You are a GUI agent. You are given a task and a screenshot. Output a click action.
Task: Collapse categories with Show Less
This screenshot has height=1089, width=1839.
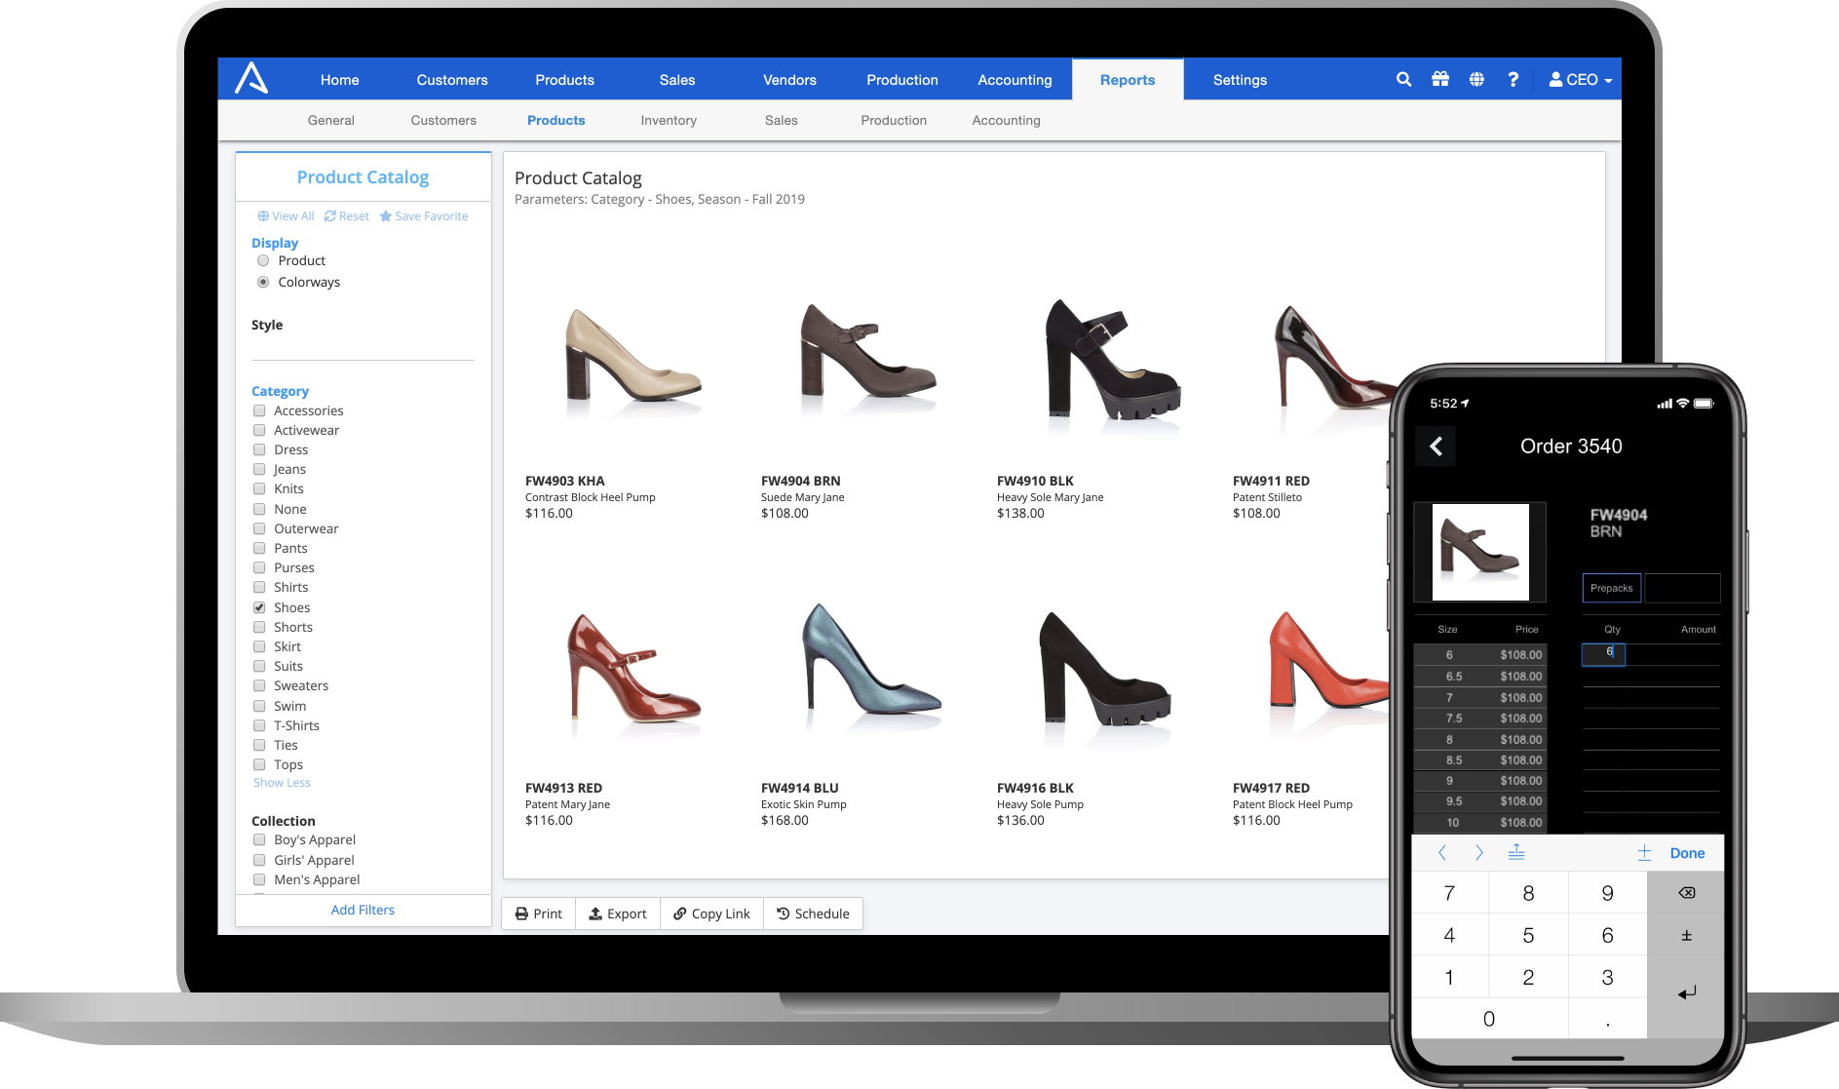pos(282,783)
